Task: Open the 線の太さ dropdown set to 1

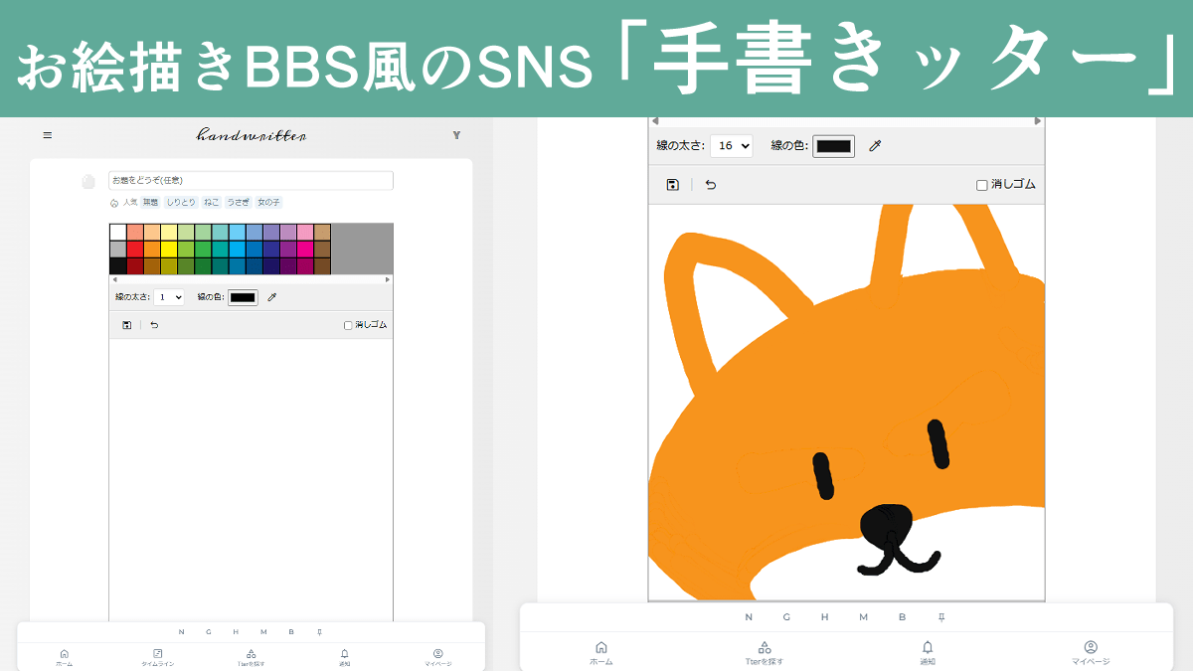Action: (x=169, y=296)
